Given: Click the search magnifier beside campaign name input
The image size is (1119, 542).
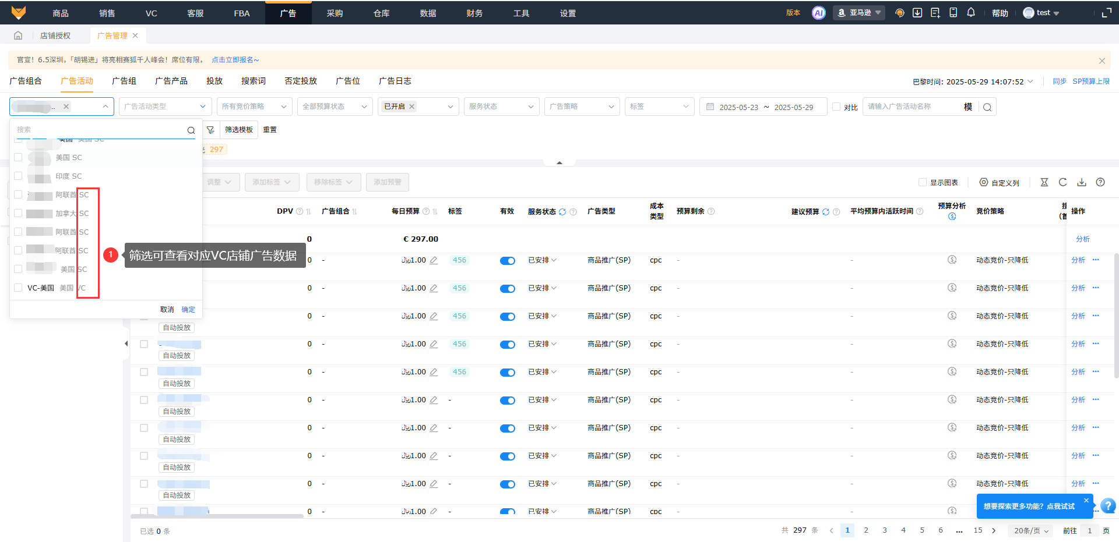Looking at the screenshot, I should (x=987, y=107).
